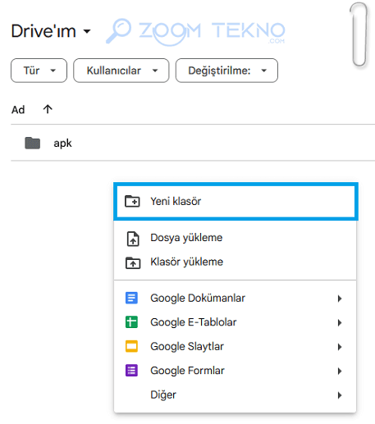Select Google Formlar menu entry

pos(236,371)
